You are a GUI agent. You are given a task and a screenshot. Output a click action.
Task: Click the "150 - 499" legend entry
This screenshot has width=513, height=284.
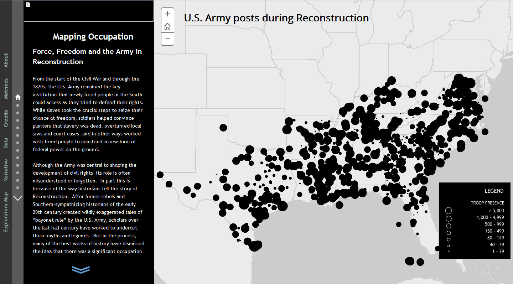[x=494, y=231]
